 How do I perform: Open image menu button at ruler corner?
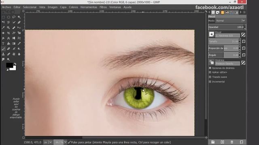click(x=23, y=11)
